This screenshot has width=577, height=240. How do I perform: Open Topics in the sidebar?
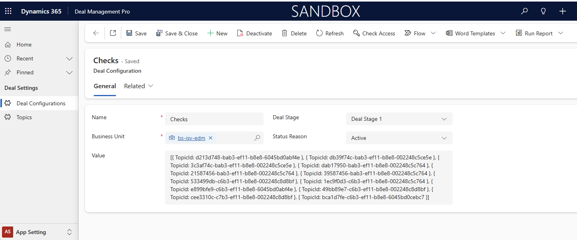tap(24, 117)
